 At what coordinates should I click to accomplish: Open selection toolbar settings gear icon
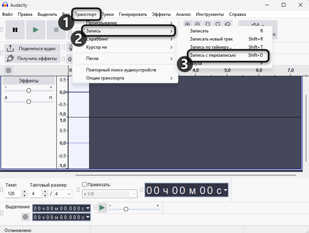point(25,217)
